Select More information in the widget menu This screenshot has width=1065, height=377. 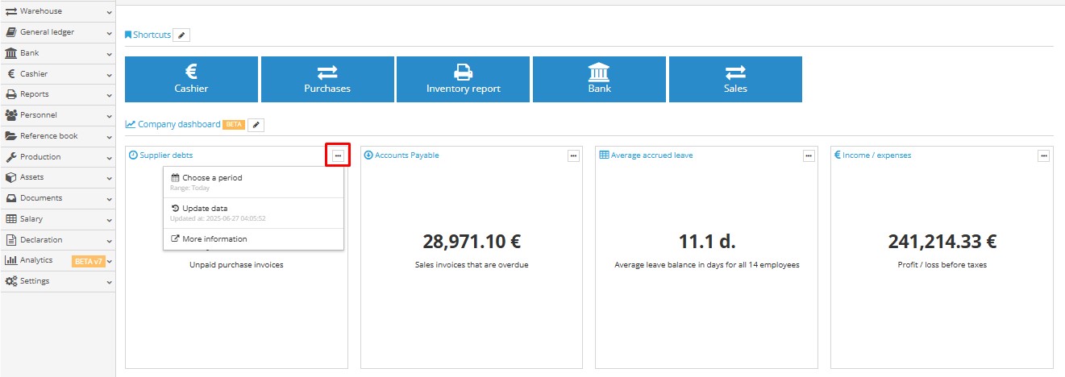(214, 239)
